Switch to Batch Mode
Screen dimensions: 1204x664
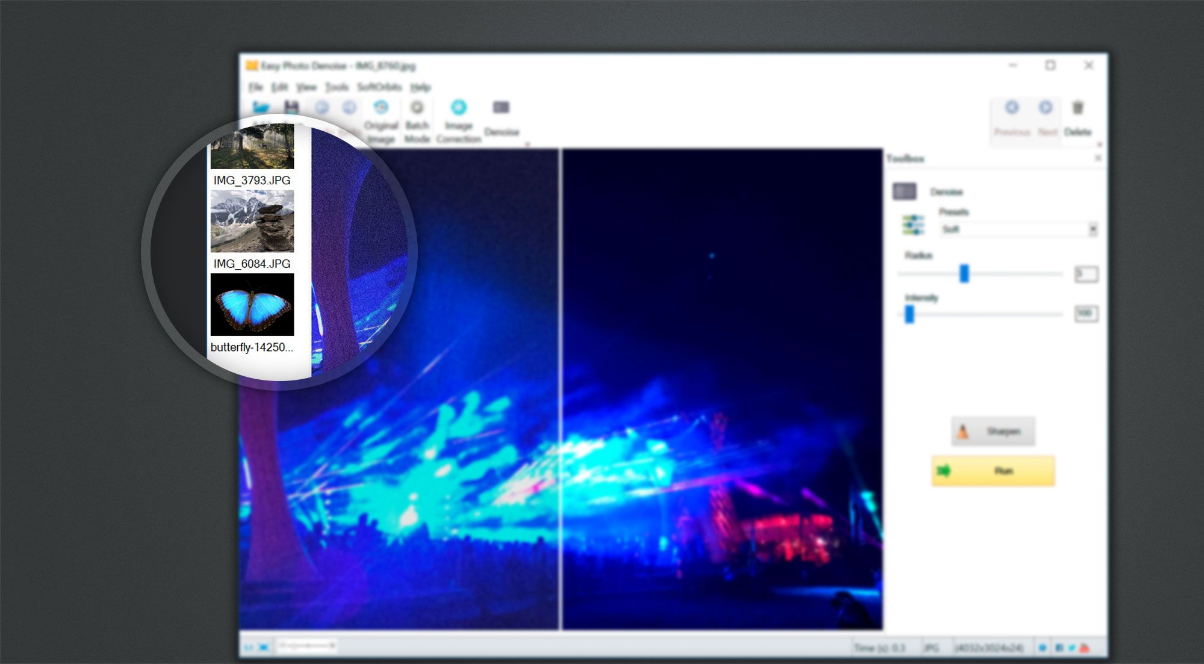tap(417, 122)
